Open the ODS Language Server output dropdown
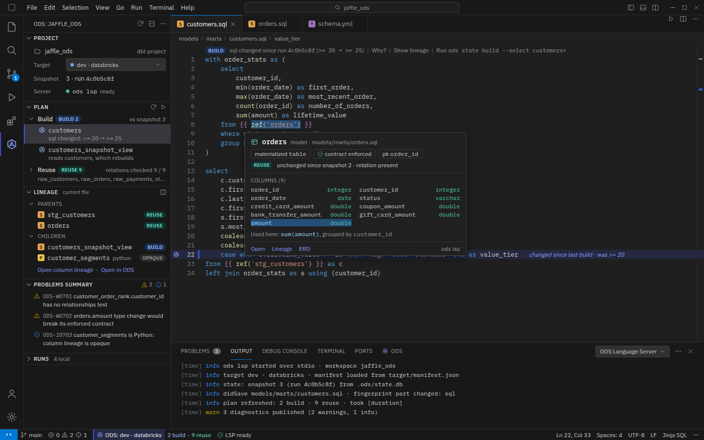Image resolution: width=704 pixels, height=440 pixels. [x=632, y=352]
